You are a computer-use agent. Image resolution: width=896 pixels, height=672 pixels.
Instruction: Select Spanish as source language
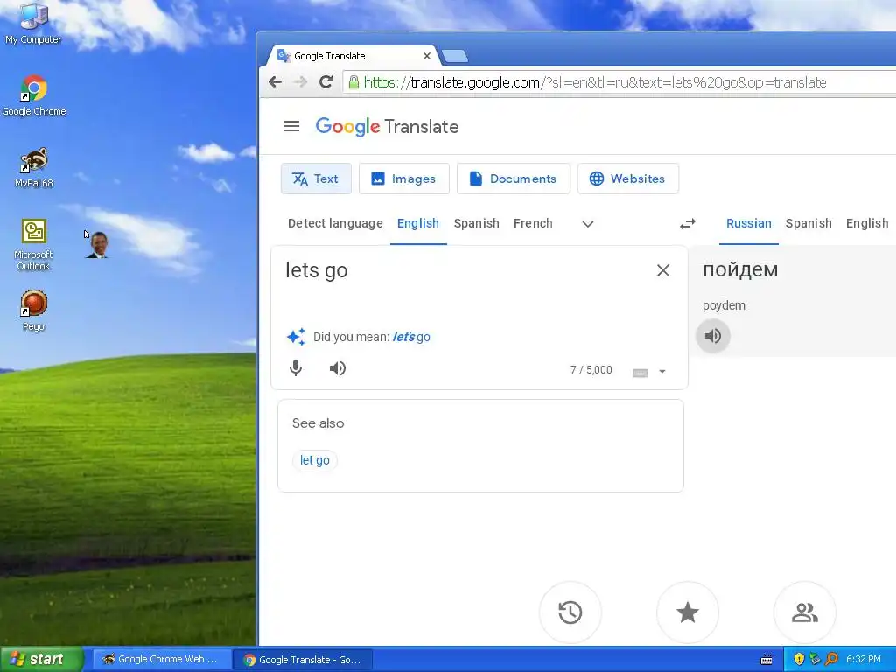click(477, 223)
